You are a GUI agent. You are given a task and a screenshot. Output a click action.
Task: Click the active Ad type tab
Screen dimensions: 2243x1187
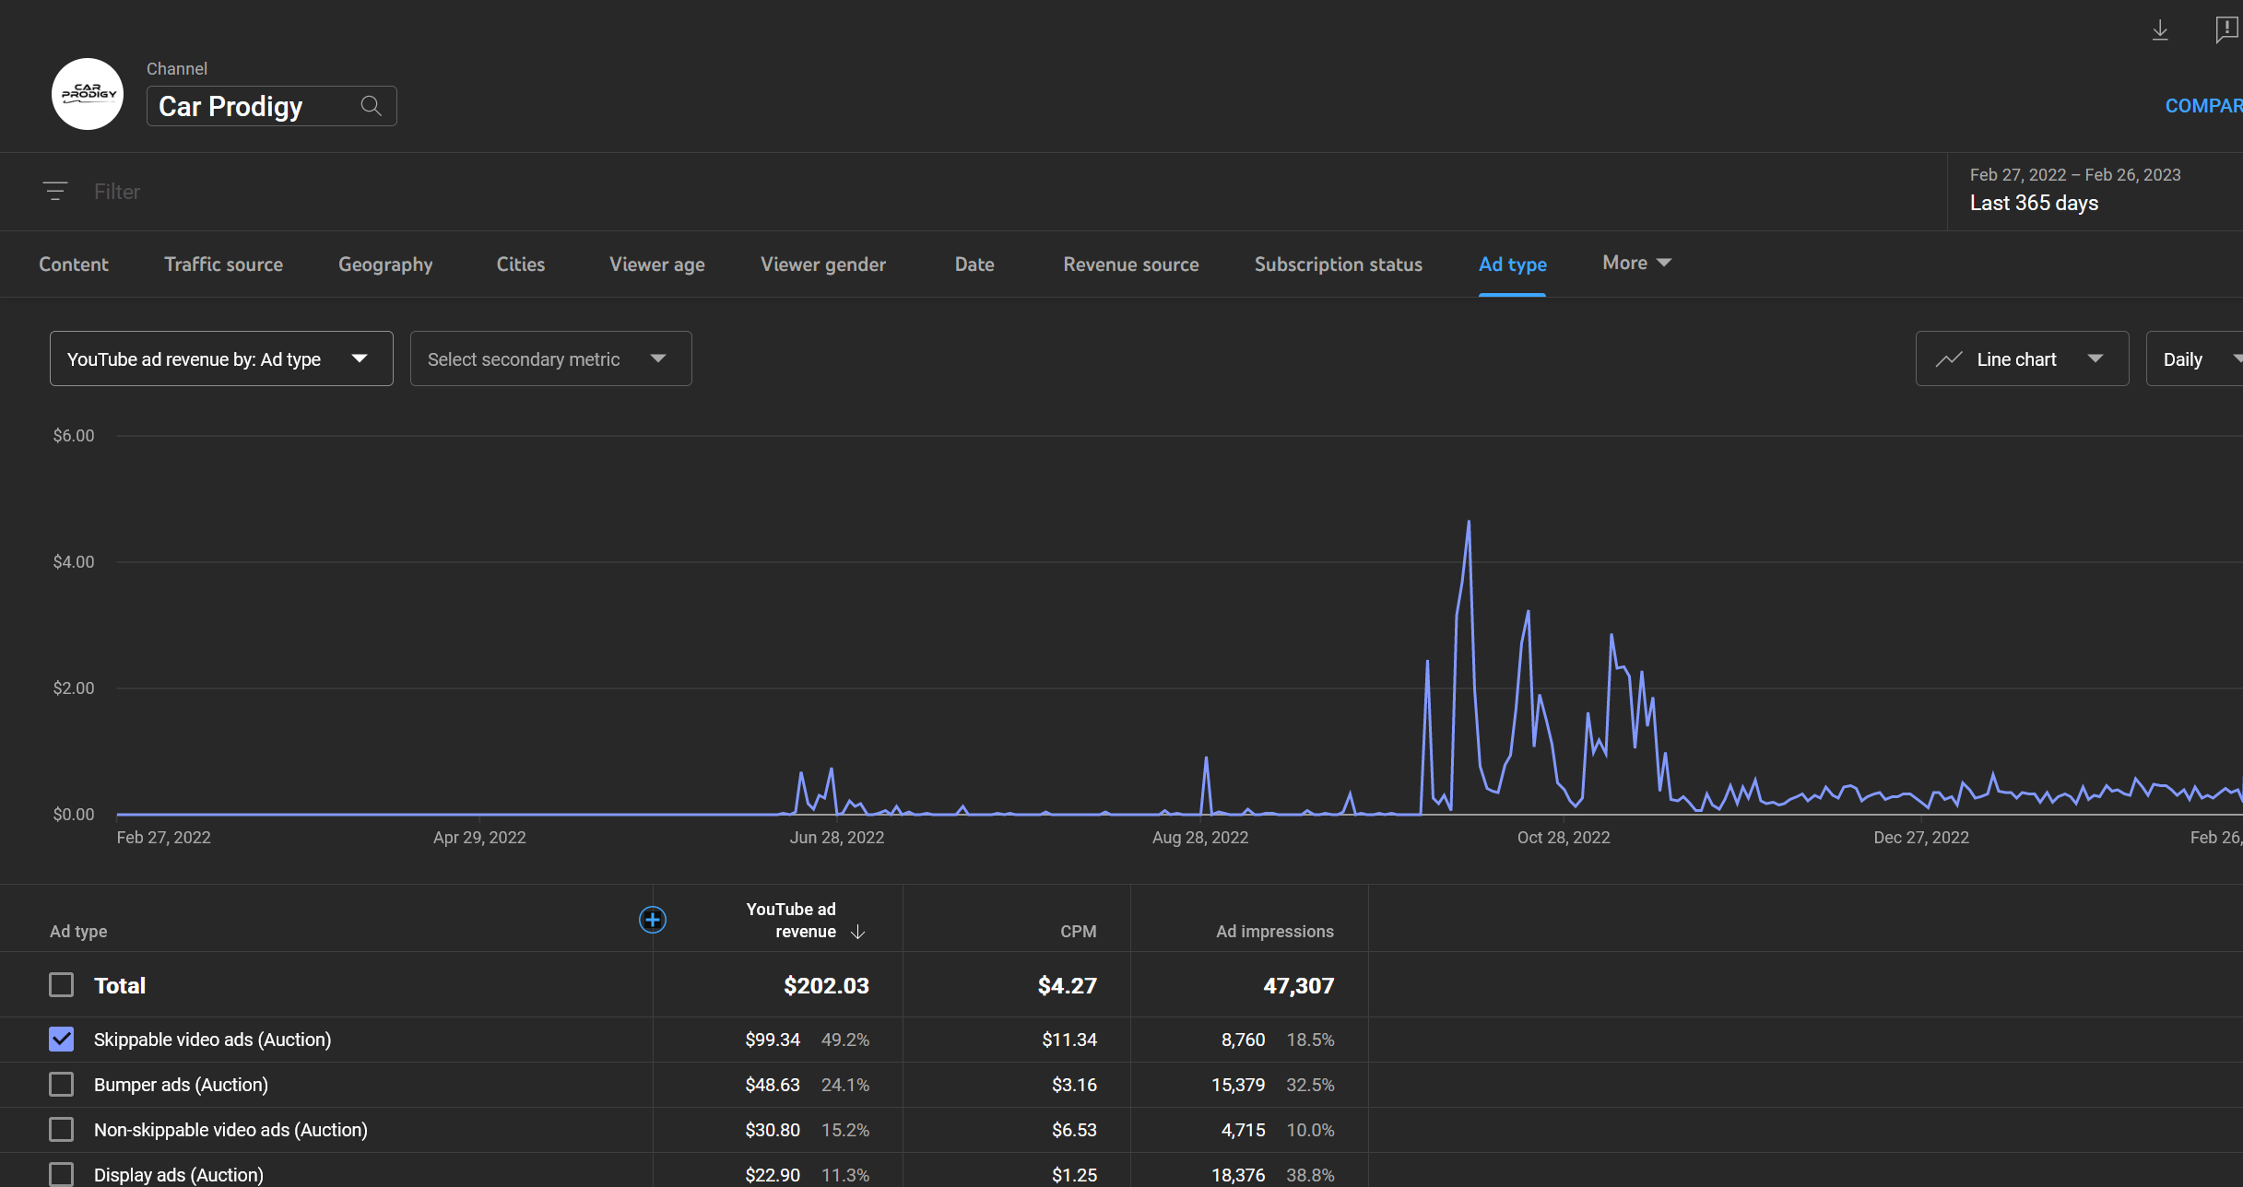(x=1513, y=264)
